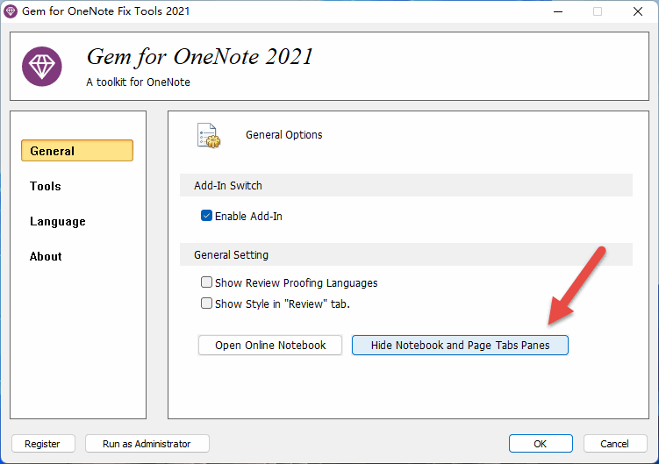Click the General Setting section header

click(x=406, y=254)
